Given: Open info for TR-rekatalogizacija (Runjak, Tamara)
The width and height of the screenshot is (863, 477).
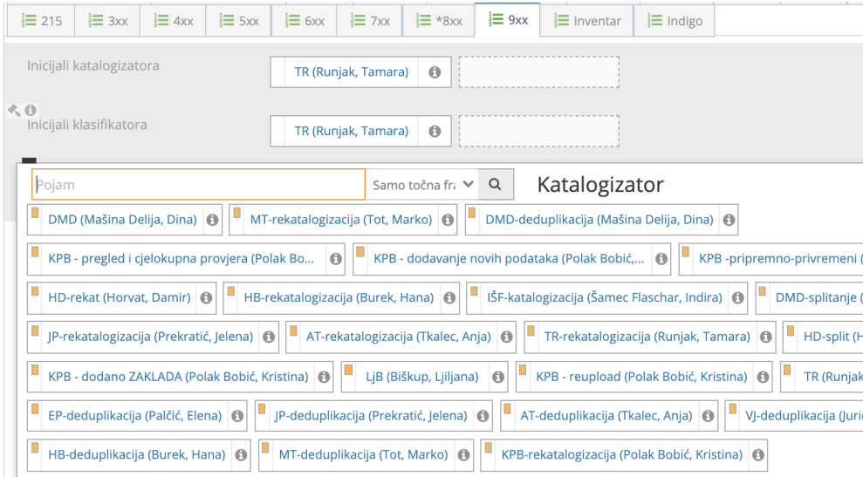Looking at the screenshot, I should 766,337.
